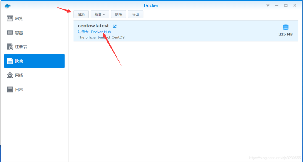Close the Docker window
The image size is (303, 162).
[295, 6]
